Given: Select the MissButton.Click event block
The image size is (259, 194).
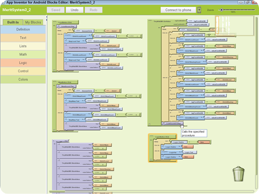Looking at the screenshot, I should point(65,82).
